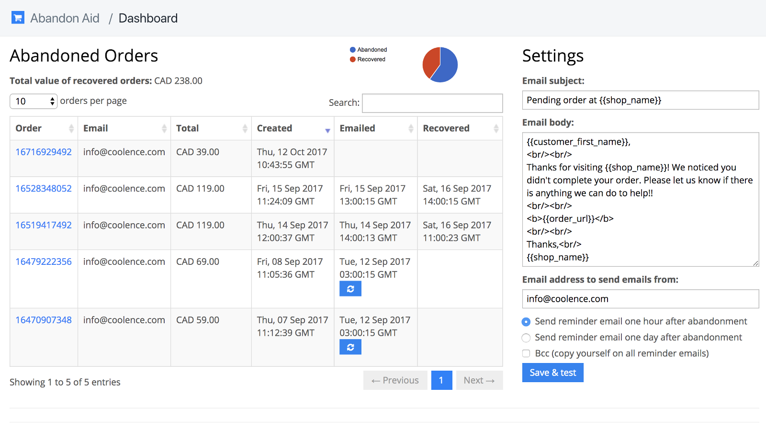Click the Abandon Aid cart logo icon
The width and height of the screenshot is (766, 431).
pyautogui.click(x=18, y=18)
